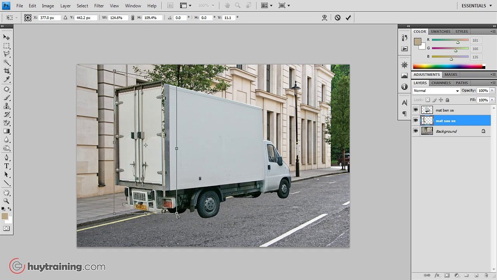Open the Filter menu

[x=99, y=6]
